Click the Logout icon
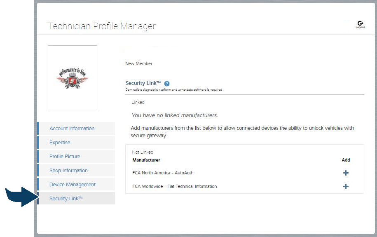This screenshot has height=237, width=377. point(360,24)
